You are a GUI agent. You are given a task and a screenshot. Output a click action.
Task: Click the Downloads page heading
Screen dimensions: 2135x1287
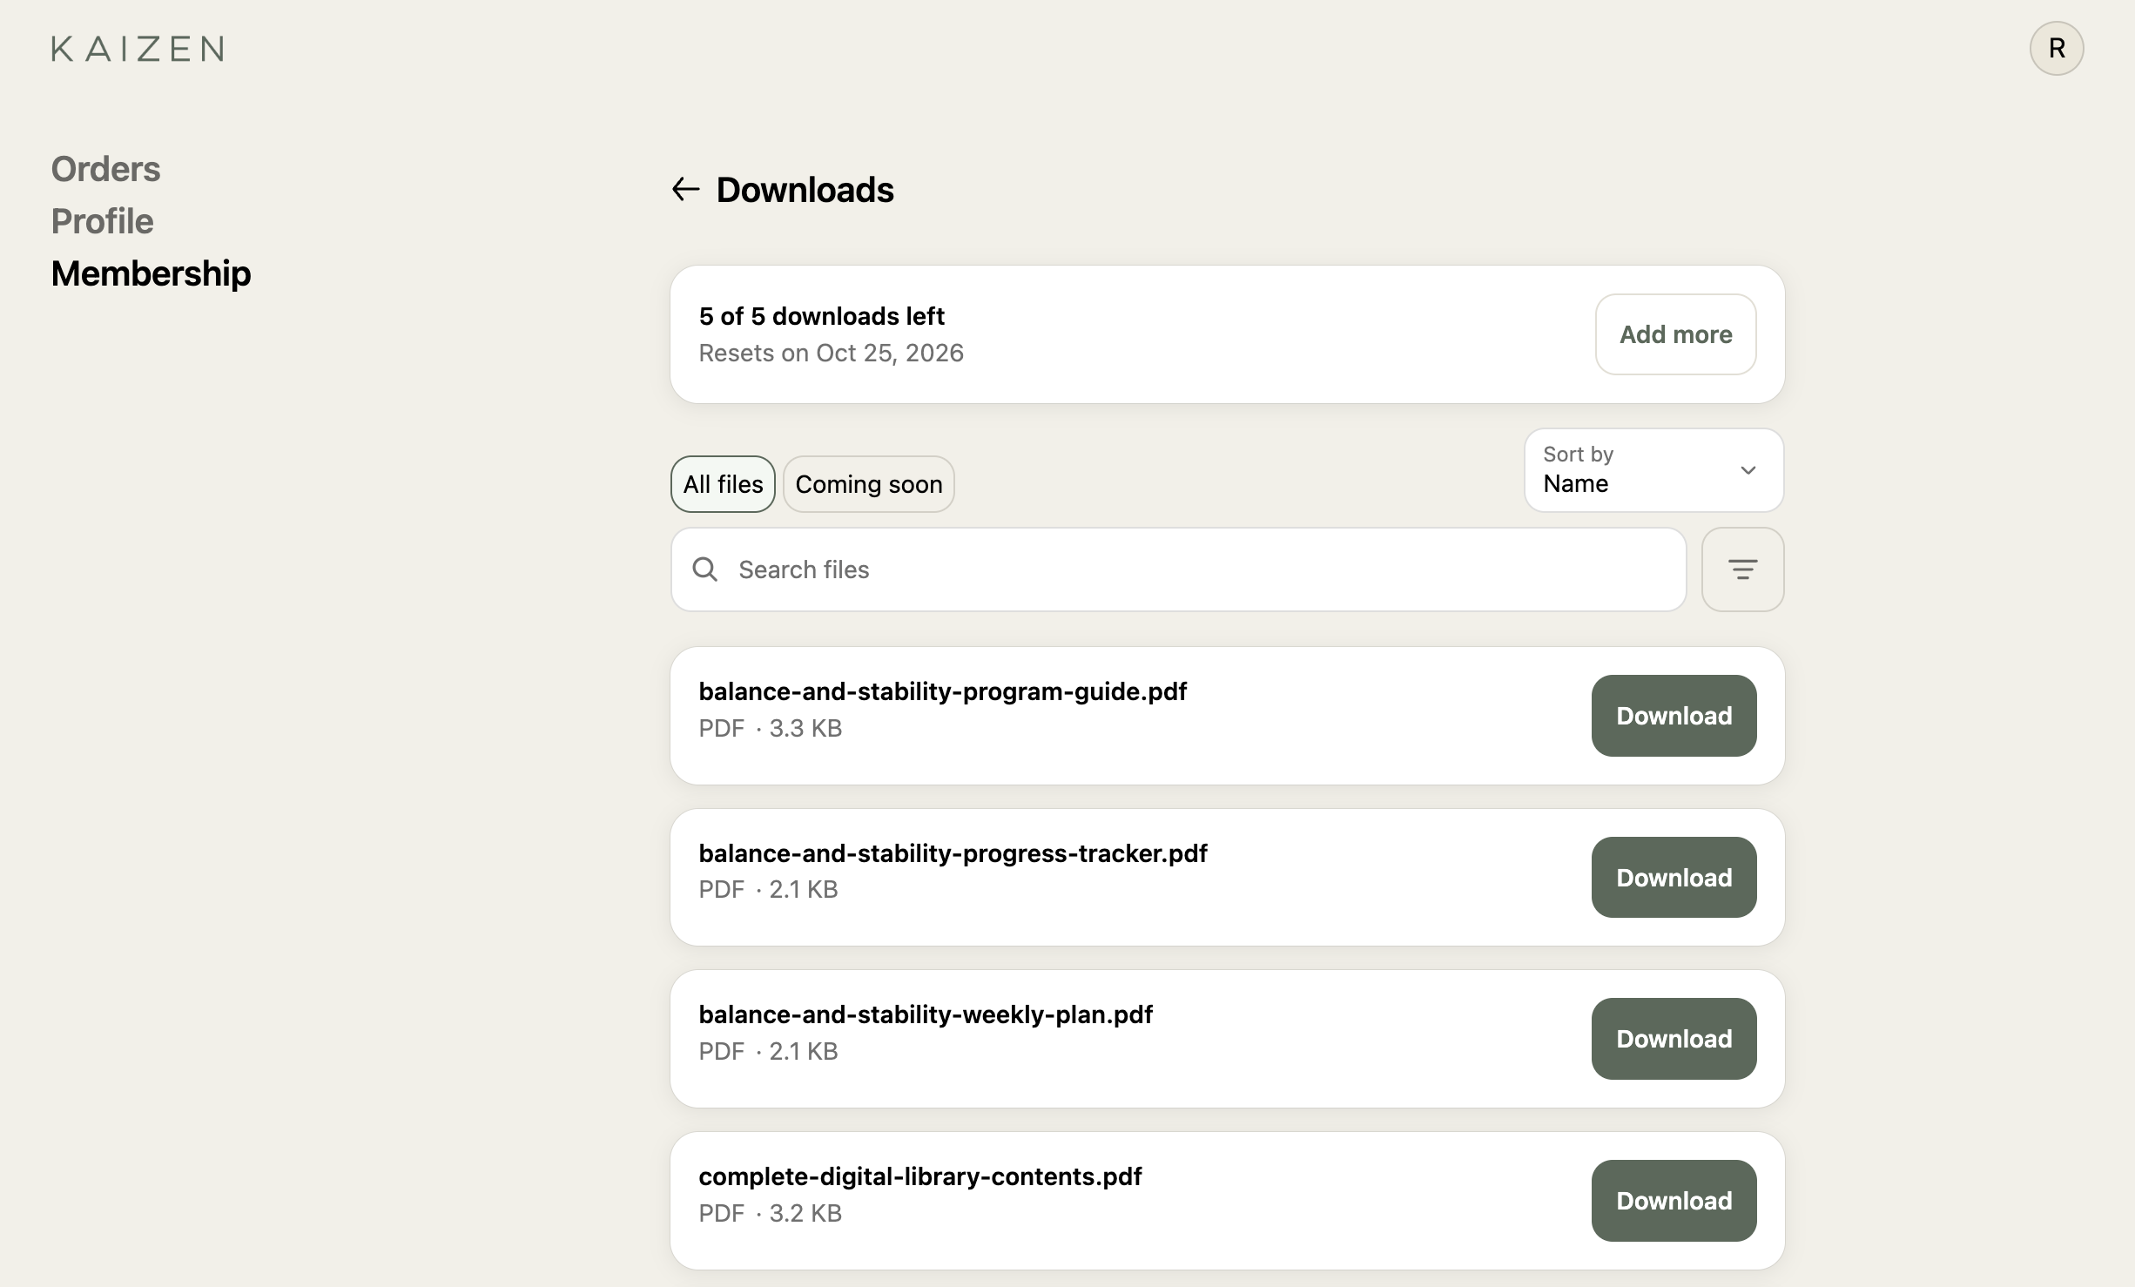[805, 190]
